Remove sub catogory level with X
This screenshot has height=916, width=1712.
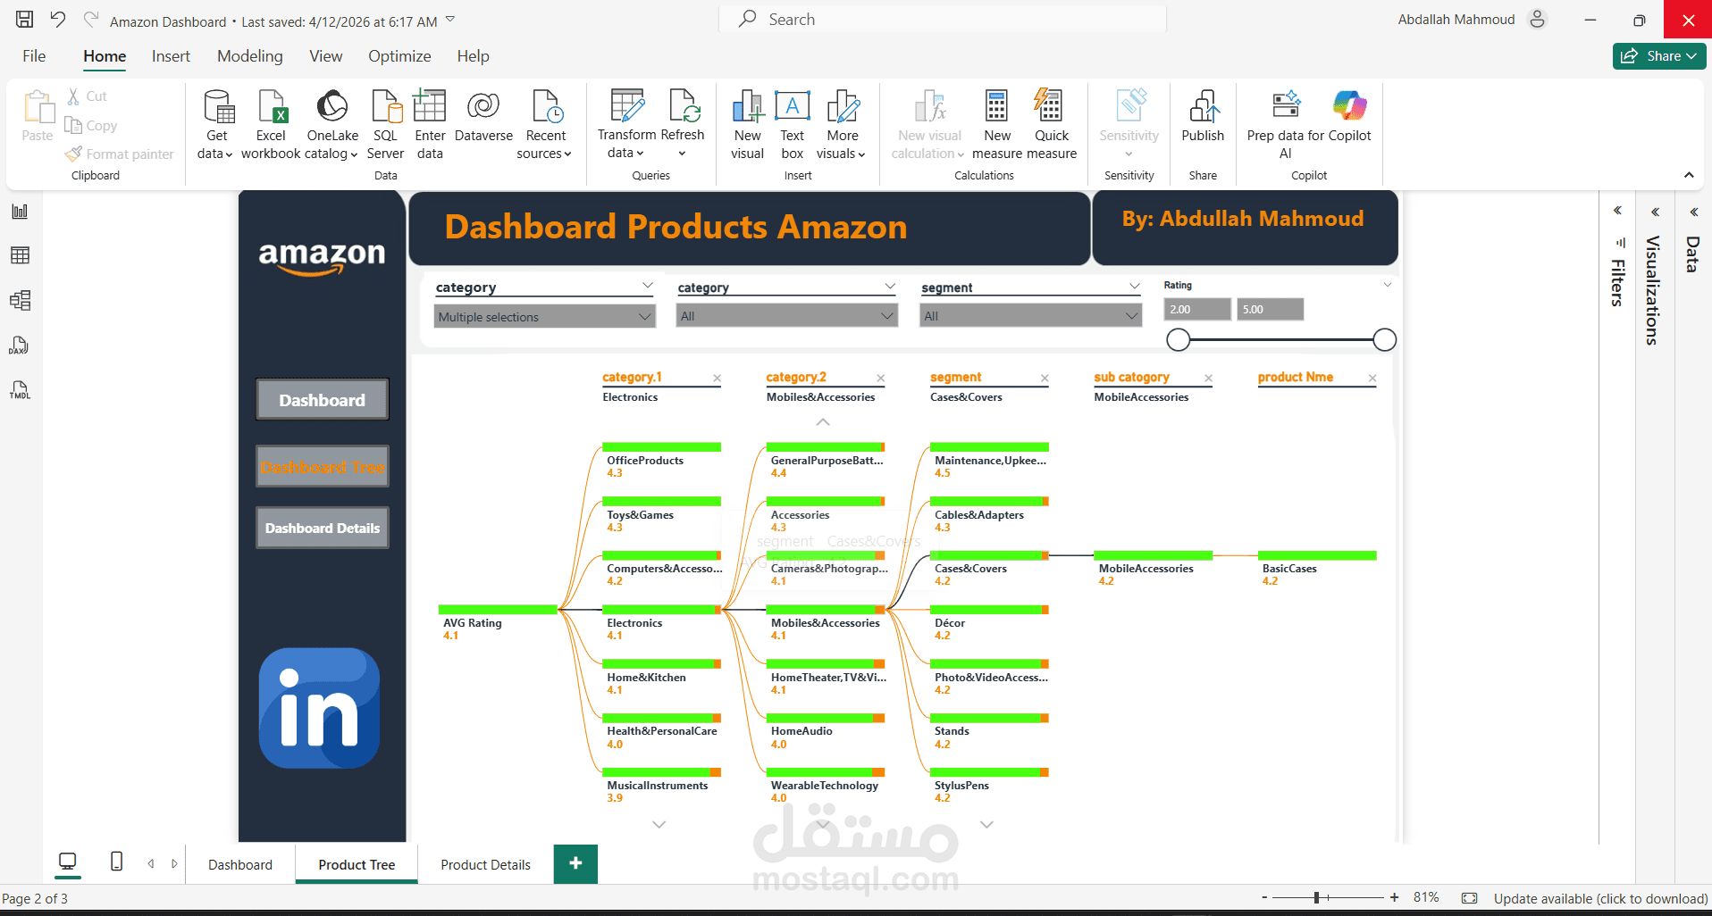click(1208, 379)
